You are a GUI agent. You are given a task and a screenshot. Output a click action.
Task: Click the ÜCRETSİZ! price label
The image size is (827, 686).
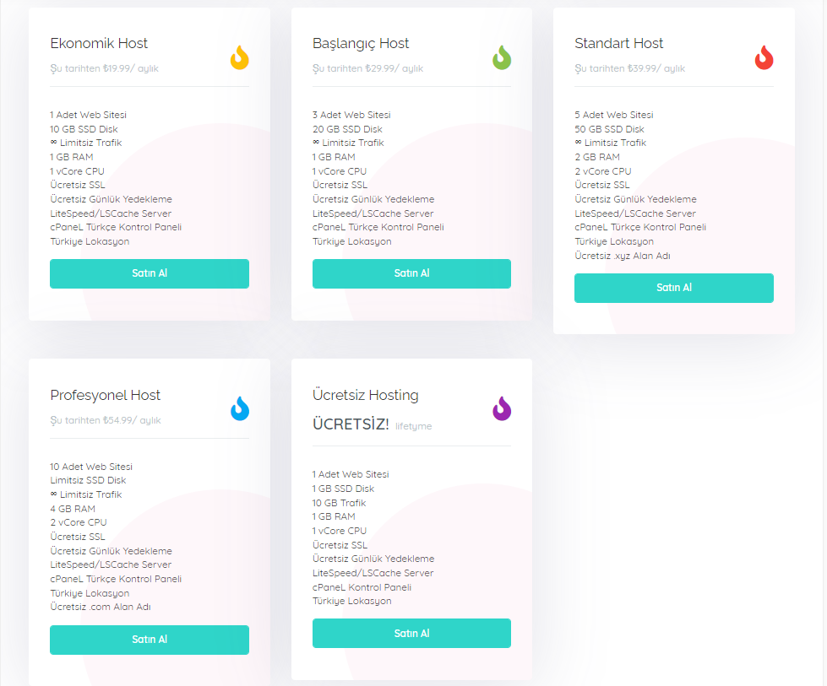tap(351, 424)
